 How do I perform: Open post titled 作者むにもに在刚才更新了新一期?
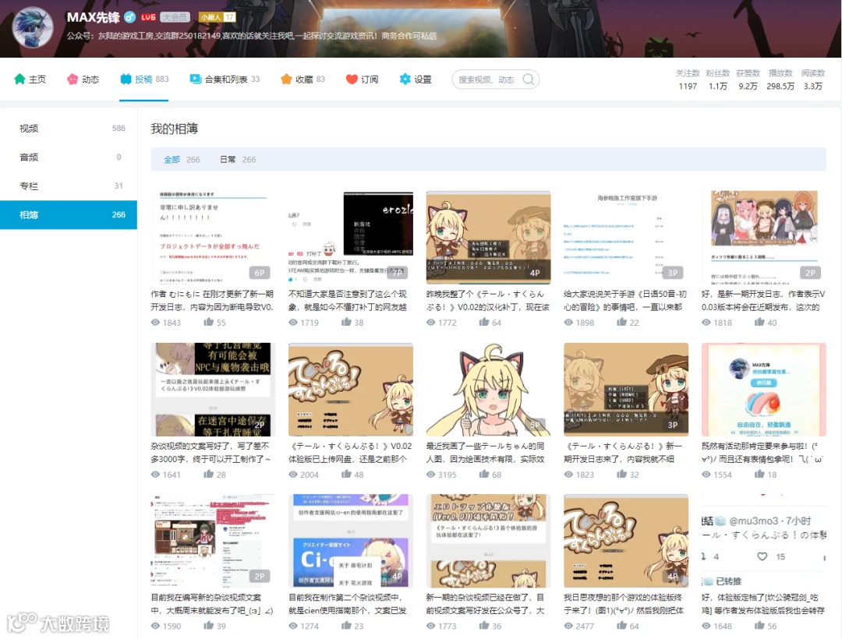[x=213, y=301]
